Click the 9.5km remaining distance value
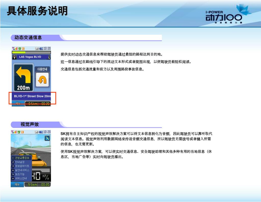 [32, 184]
